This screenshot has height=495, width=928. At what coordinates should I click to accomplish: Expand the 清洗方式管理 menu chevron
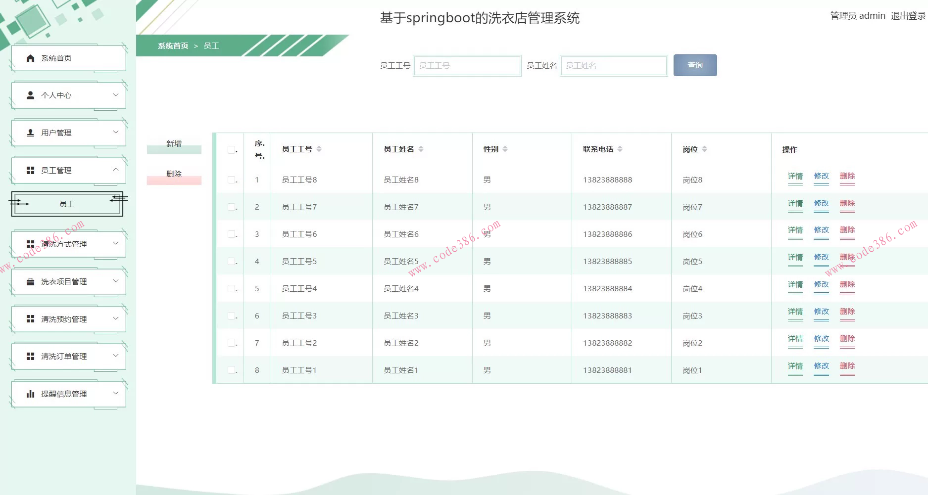click(x=116, y=243)
